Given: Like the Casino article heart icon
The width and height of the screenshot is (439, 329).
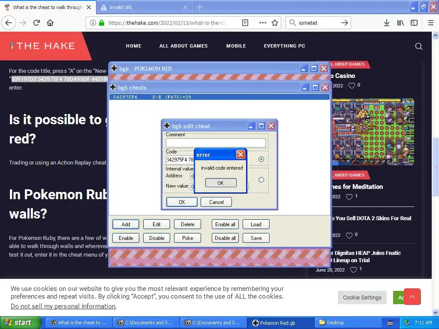Looking at the screenshot, I should tap(352, 86).
